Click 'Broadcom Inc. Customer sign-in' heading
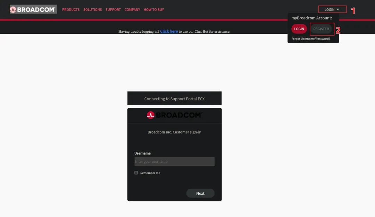 tap(174, 132)
